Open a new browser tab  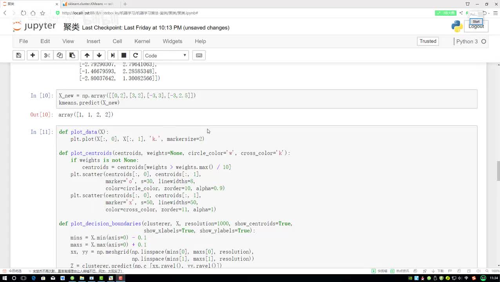coord(125,4)
